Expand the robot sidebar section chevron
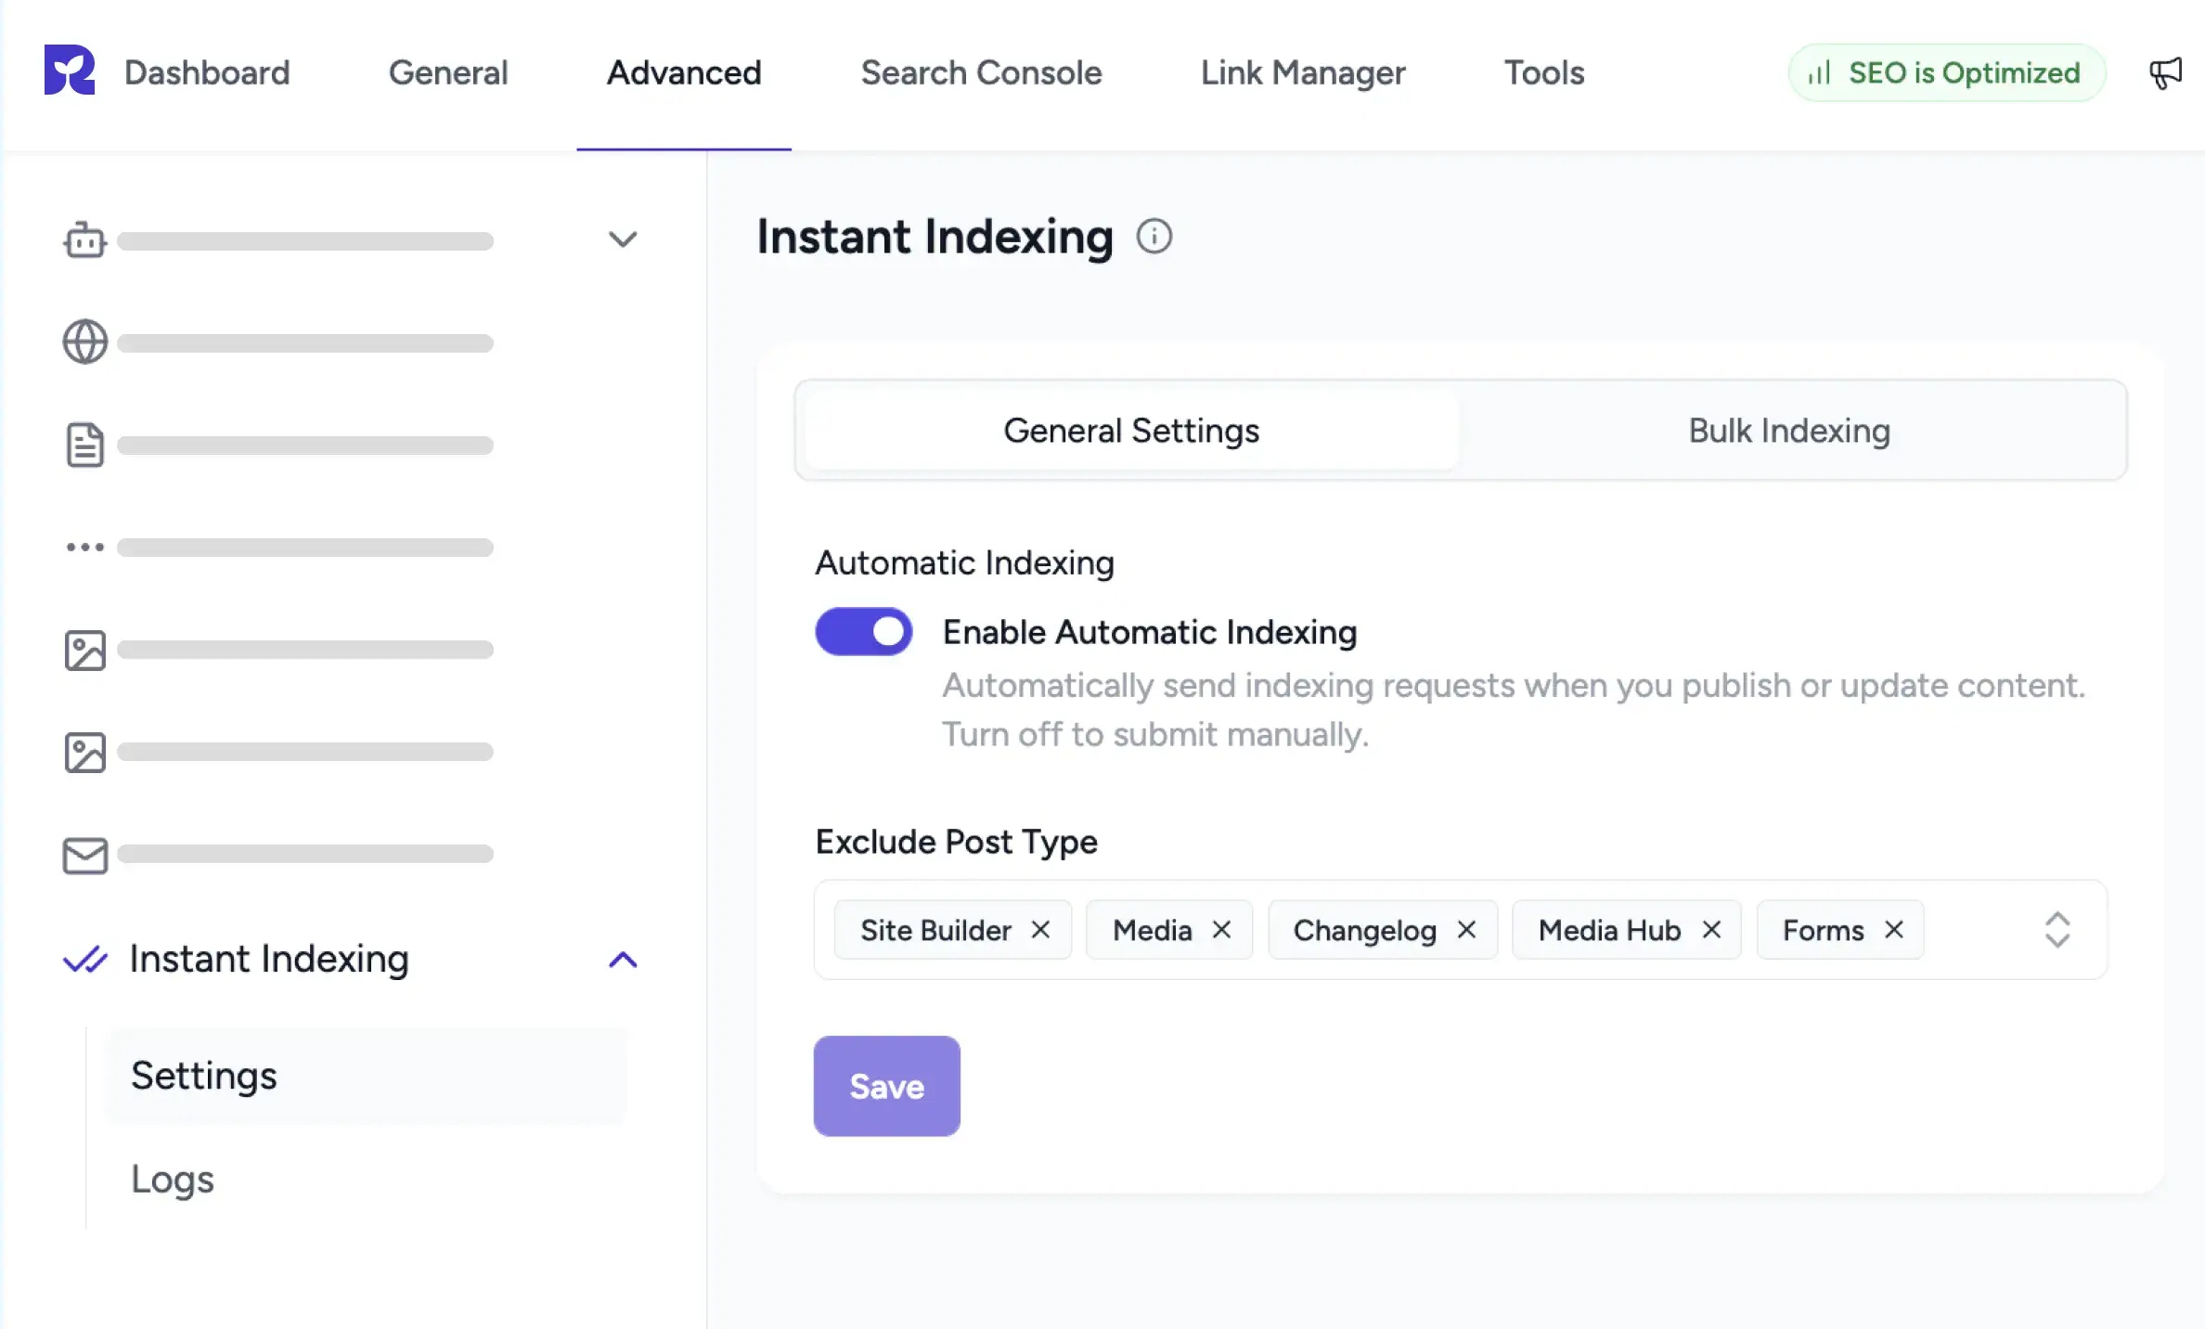The width and height of the screenshot is (2205, 1329). (x=623, y=239)
